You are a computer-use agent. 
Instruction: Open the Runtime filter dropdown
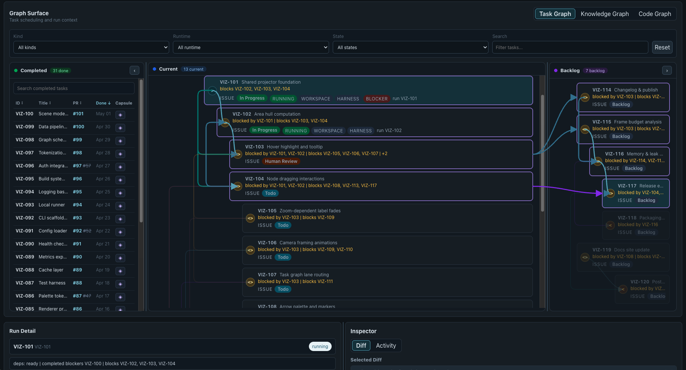point(251,47)
